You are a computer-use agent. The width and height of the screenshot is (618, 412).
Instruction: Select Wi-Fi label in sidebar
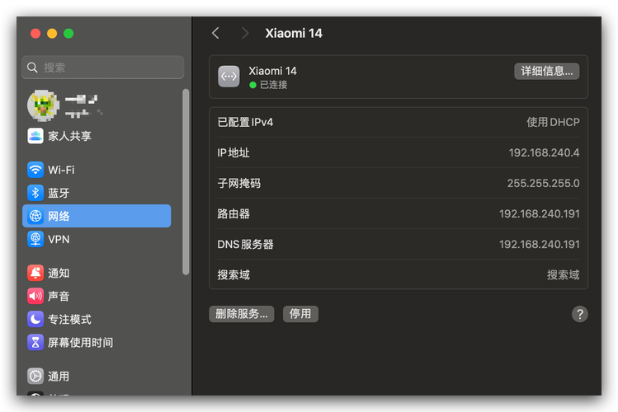pyautogui.click(x=61, y=170)
